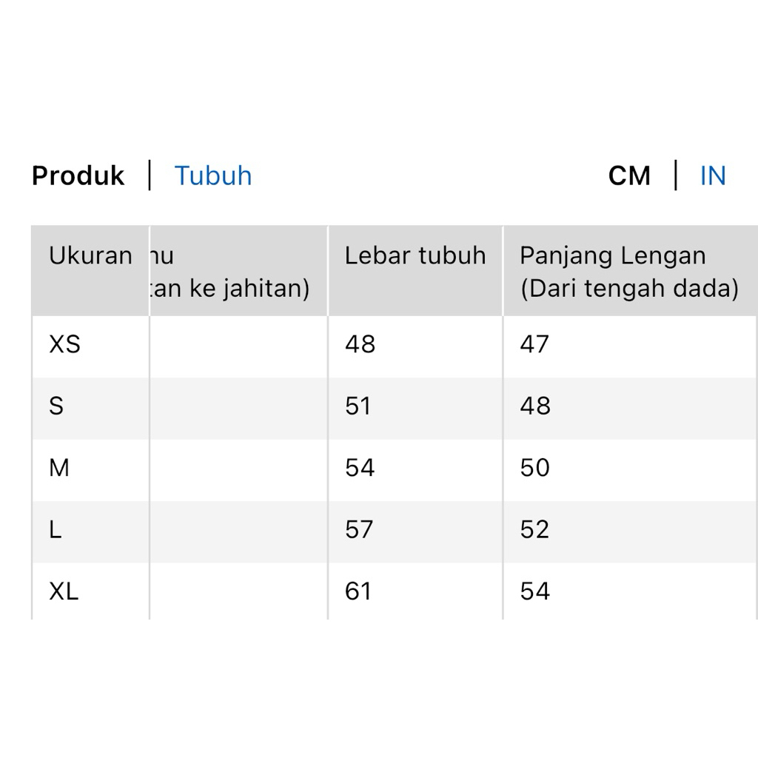
Task: Click body width value 54 for M
Action: (360, 468)
